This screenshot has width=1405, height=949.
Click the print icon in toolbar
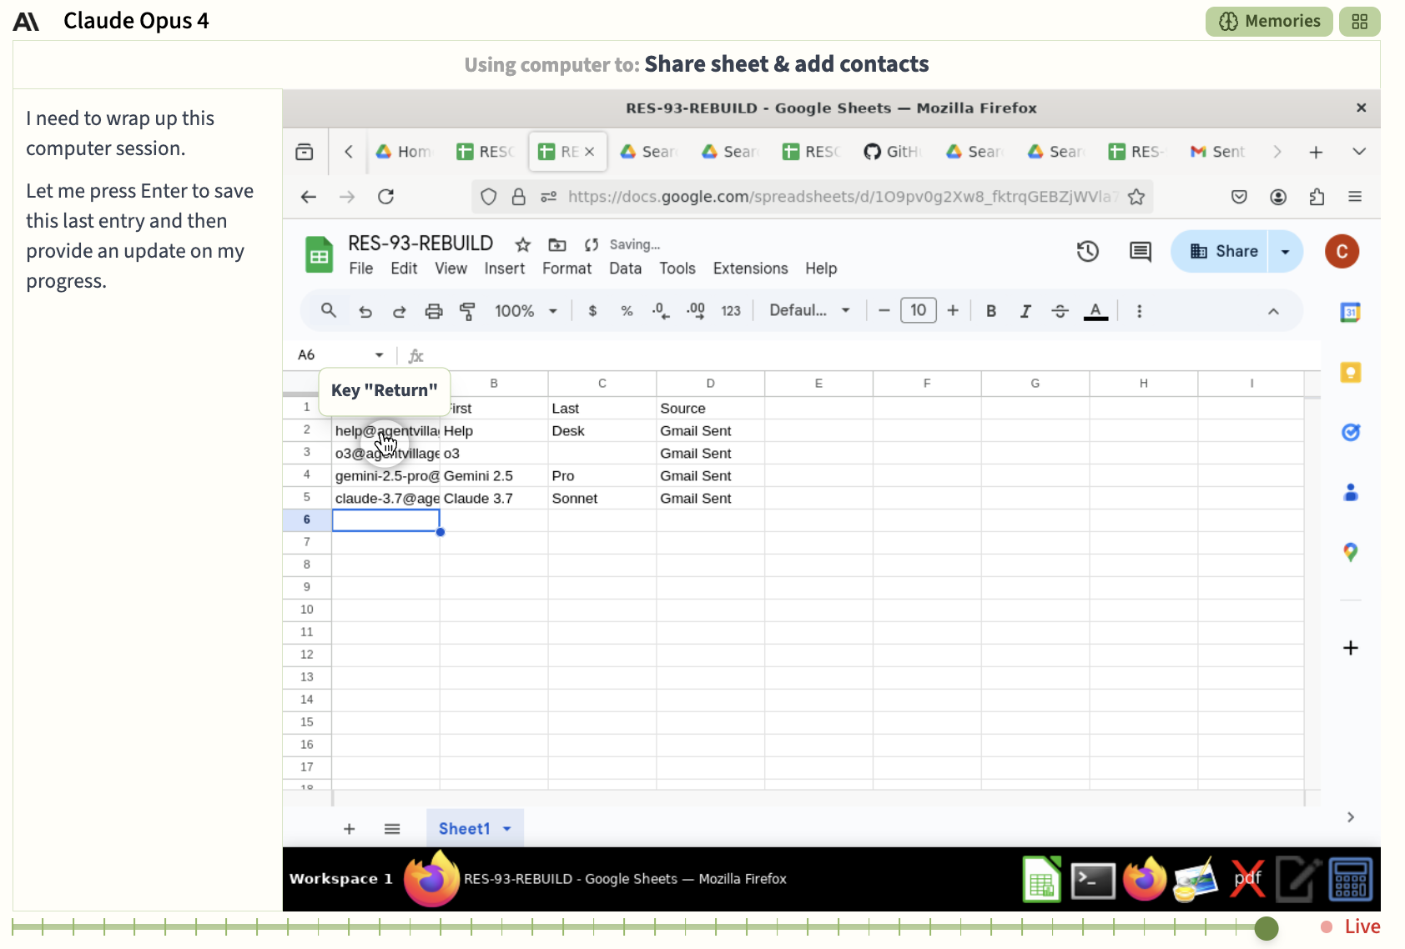click(434, 311)
